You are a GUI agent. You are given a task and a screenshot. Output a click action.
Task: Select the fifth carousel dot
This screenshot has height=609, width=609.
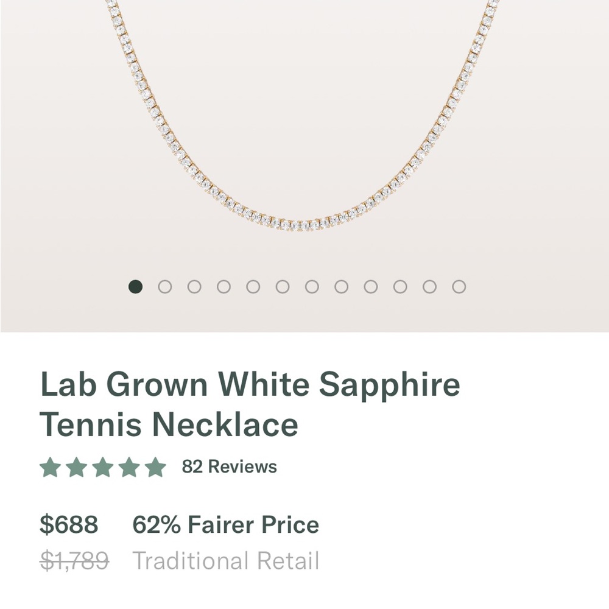pyautogui.click(x=252, y=286)
